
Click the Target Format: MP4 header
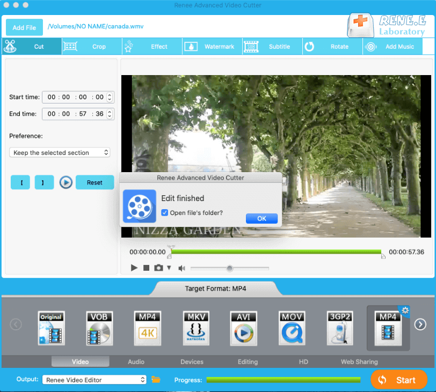pos(215,289)
